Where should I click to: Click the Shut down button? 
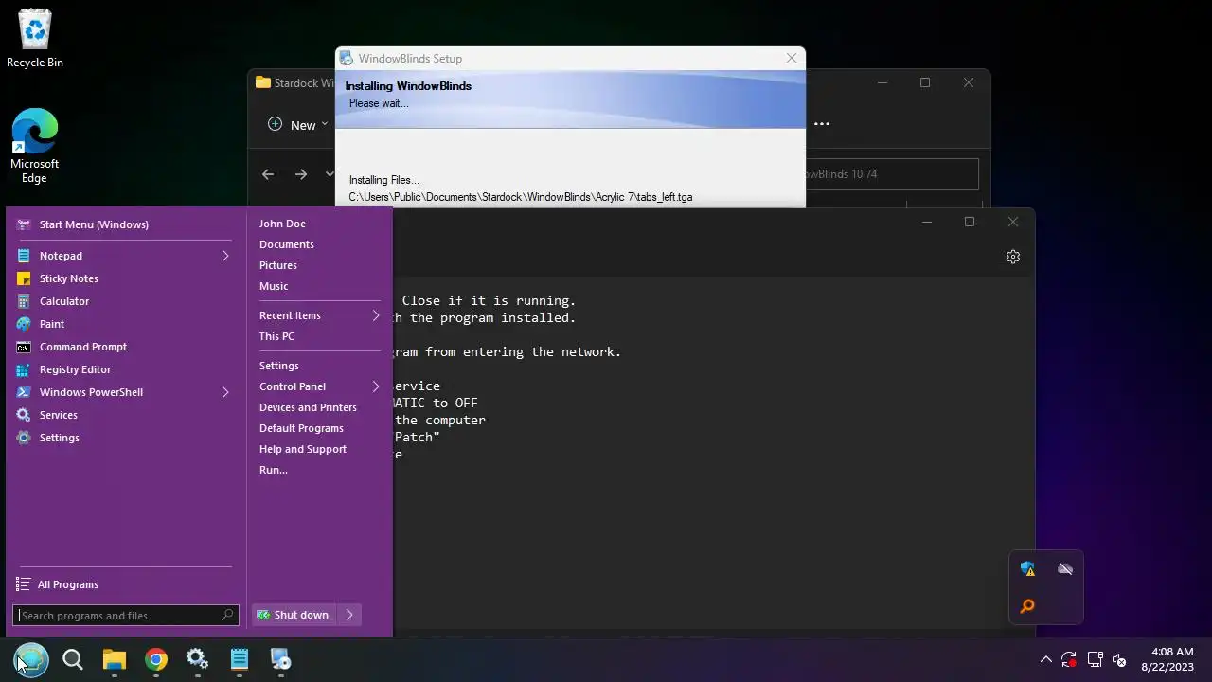pos(294,615)
